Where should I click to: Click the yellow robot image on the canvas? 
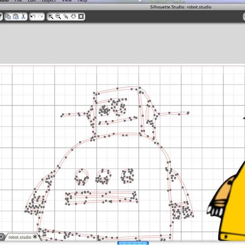point(226,201)
